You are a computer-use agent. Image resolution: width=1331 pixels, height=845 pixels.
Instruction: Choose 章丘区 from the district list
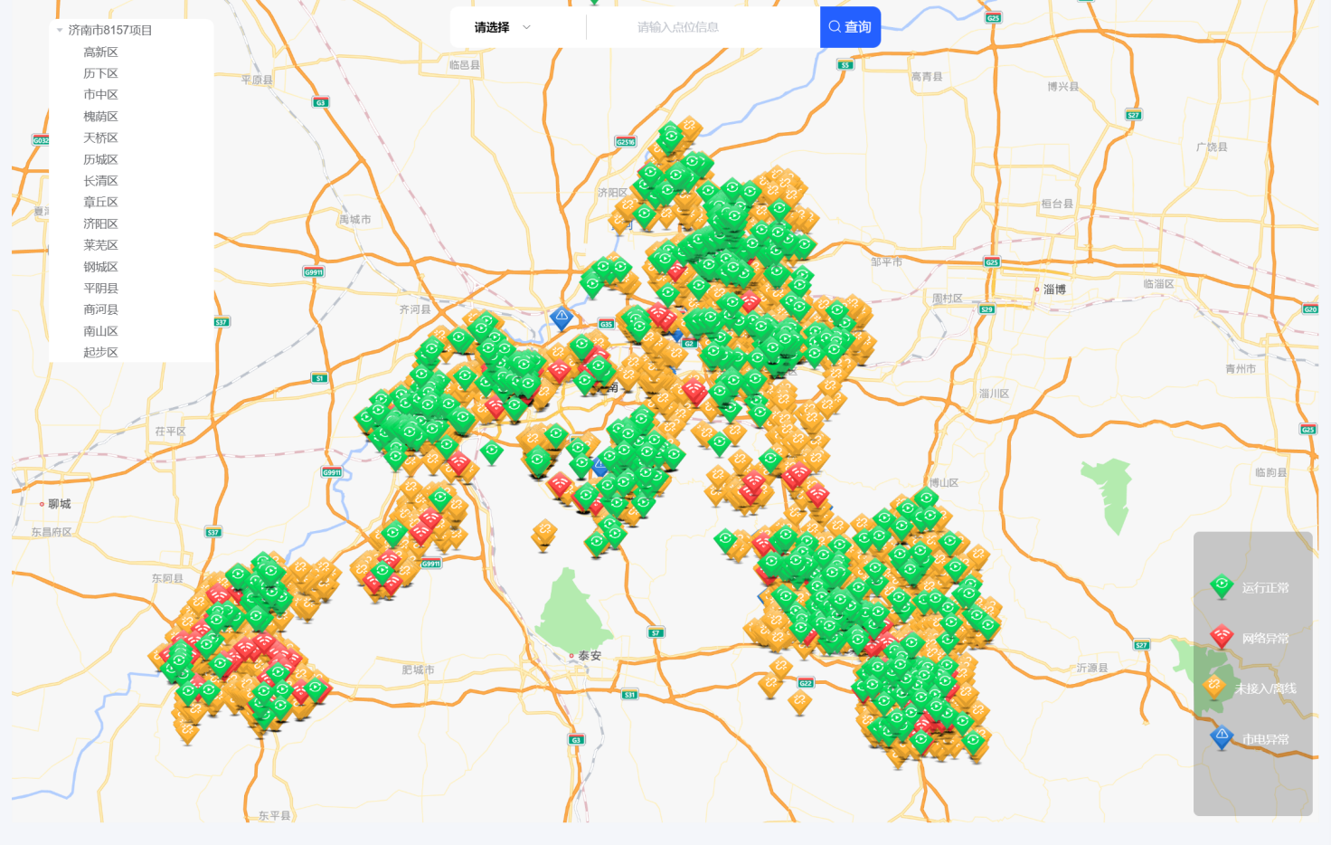coord(100,203)
